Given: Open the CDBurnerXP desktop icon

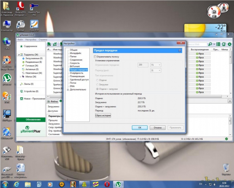Looking at the screenshot, I should [7, 133].
